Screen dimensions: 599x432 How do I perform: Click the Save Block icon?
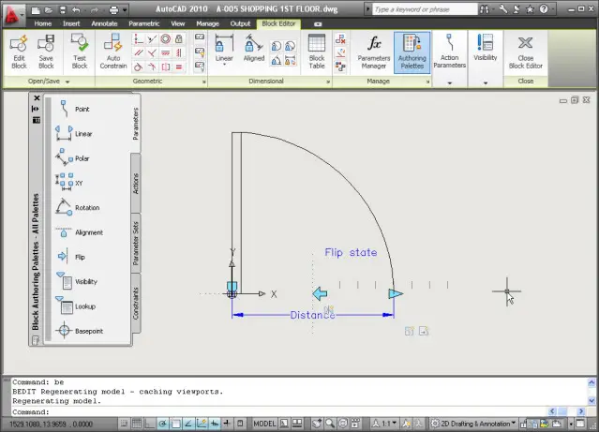pos(46,52)
